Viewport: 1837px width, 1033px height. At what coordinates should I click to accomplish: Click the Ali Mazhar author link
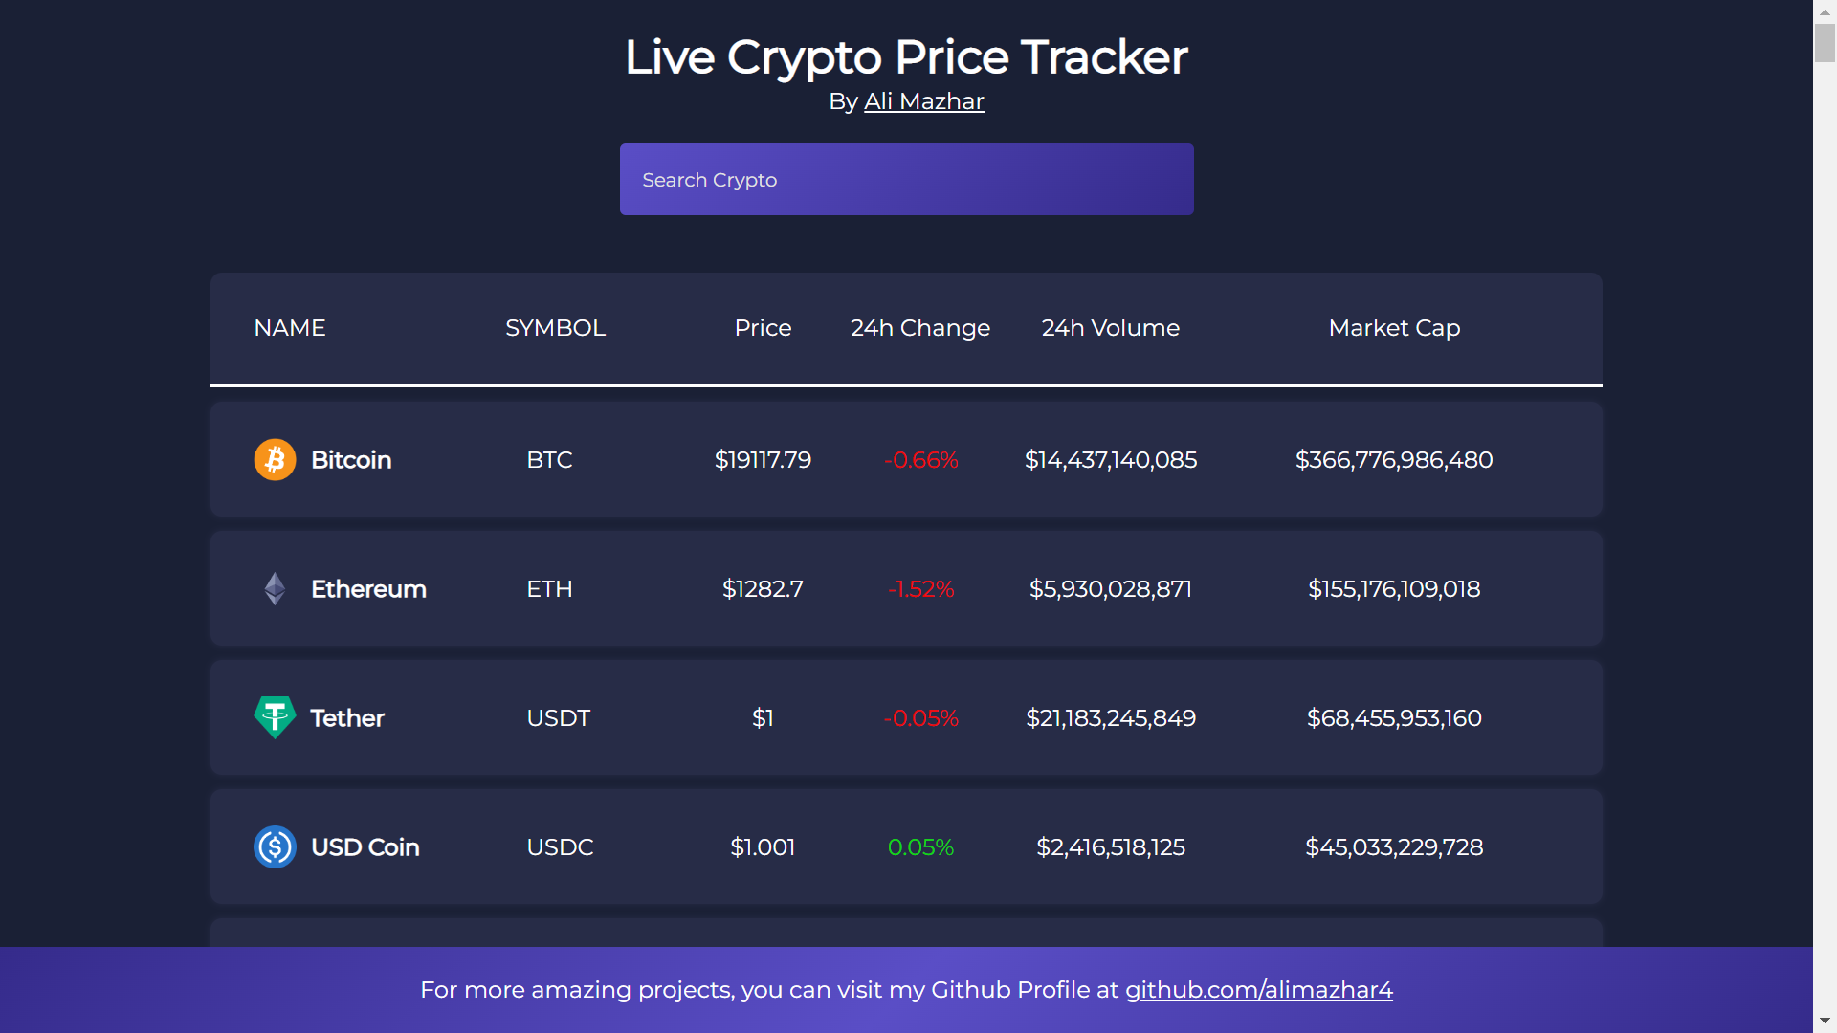tap(923, 99)
